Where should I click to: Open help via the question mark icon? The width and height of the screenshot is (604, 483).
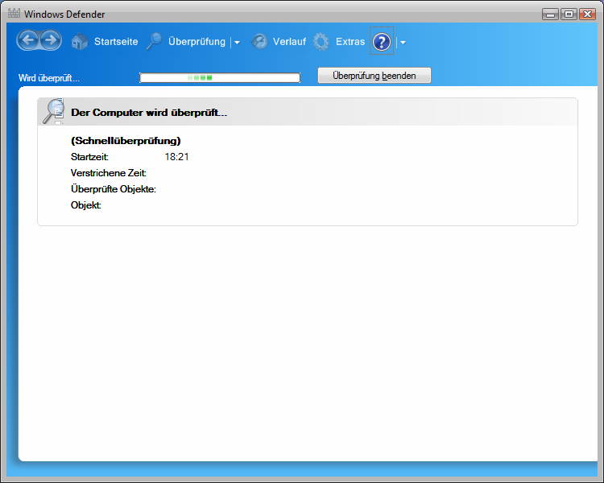[x=382, y=42]
